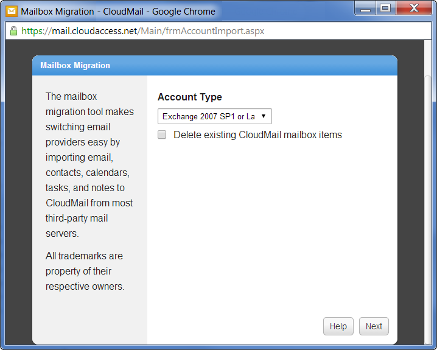This screenshot has width=437, height=350.
Task: Open the Help button
Action: point(338,326)
